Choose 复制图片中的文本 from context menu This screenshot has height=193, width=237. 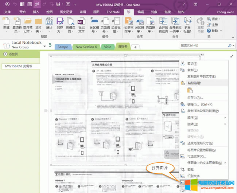tap(201, 76)
